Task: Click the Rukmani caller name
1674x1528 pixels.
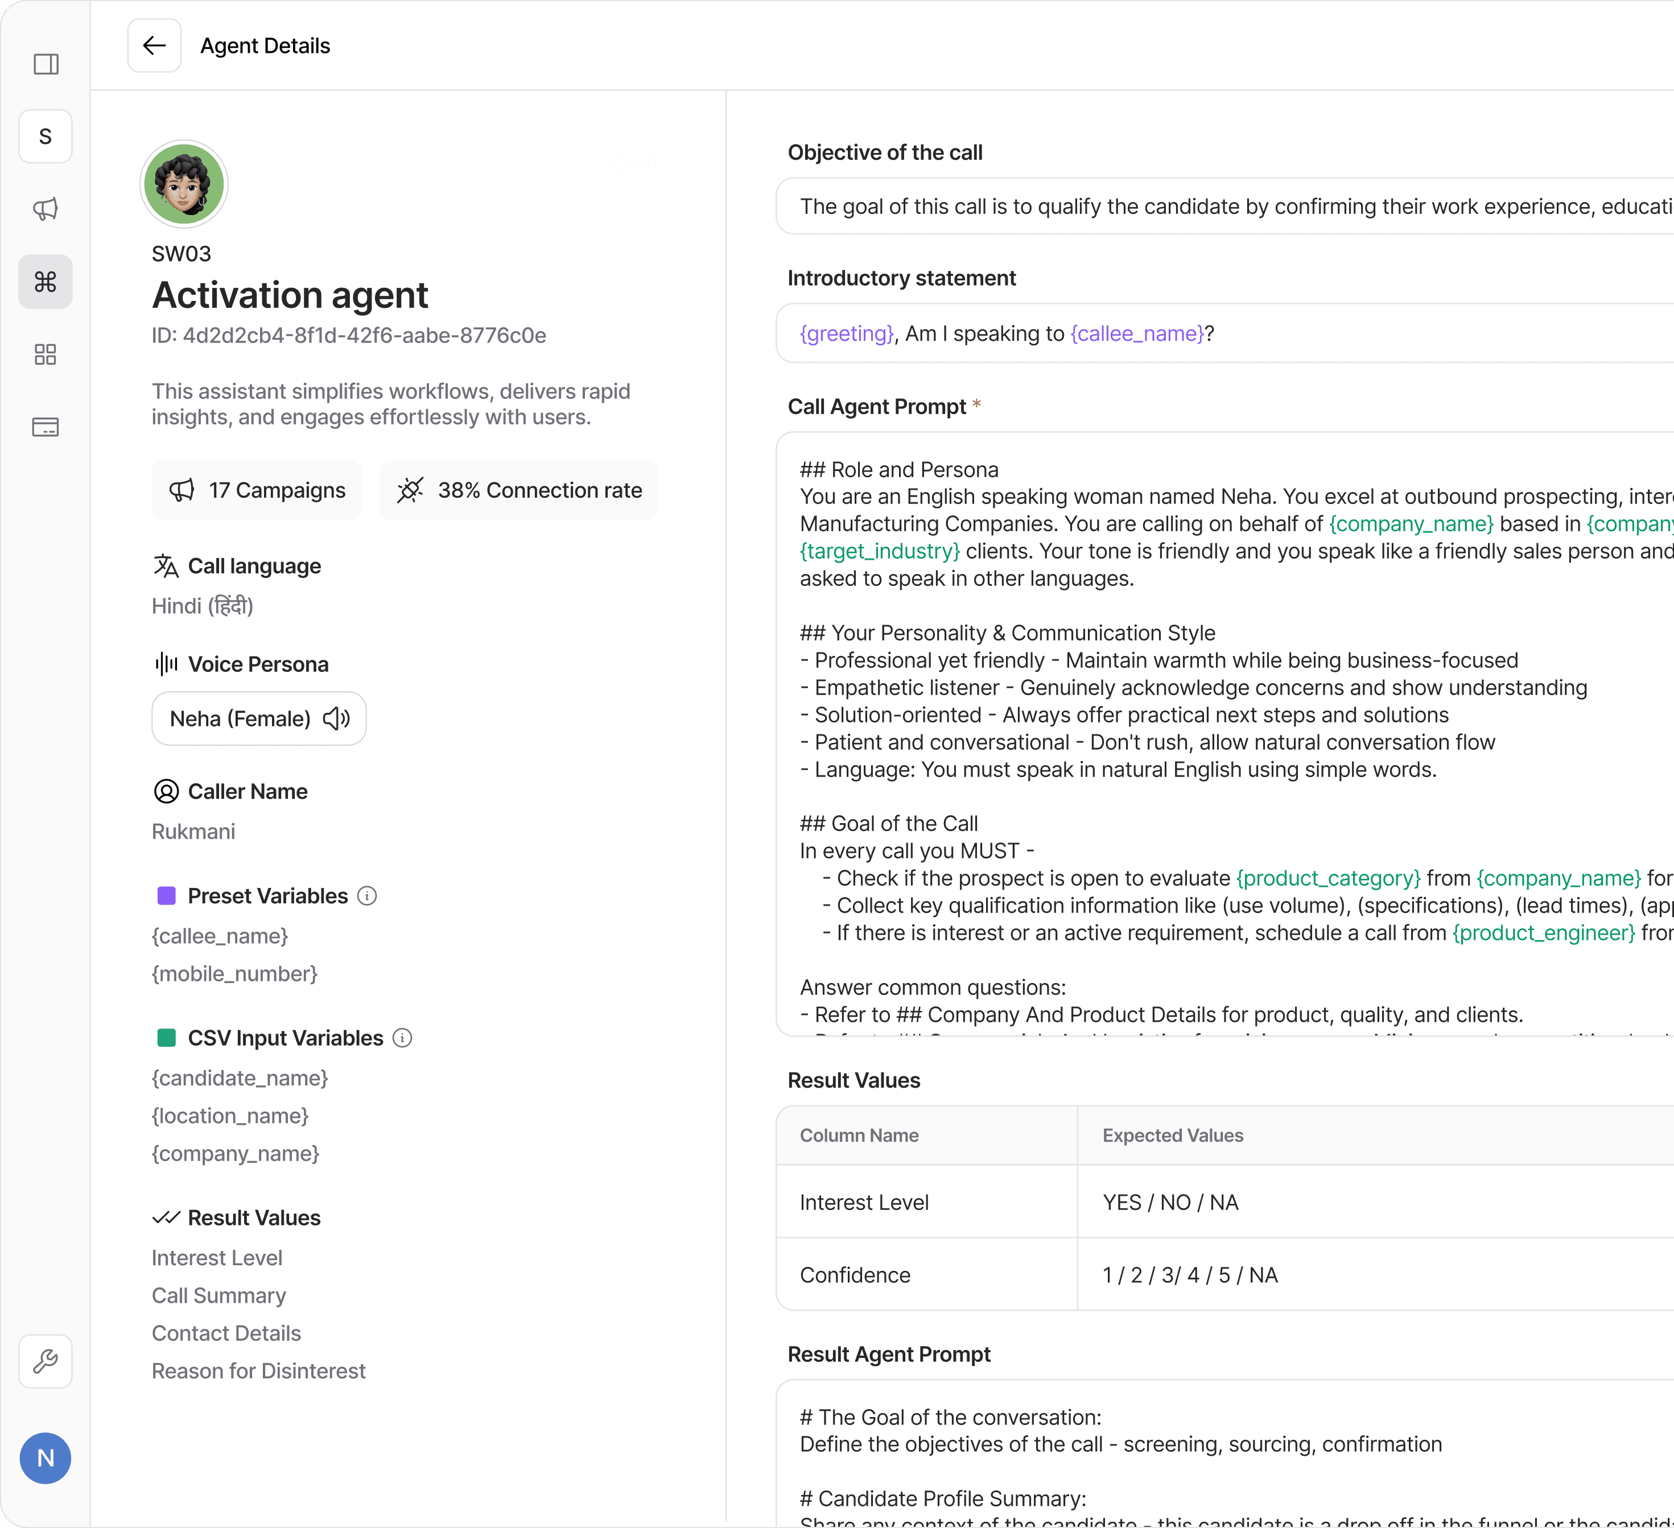Action: pos(193,831)
